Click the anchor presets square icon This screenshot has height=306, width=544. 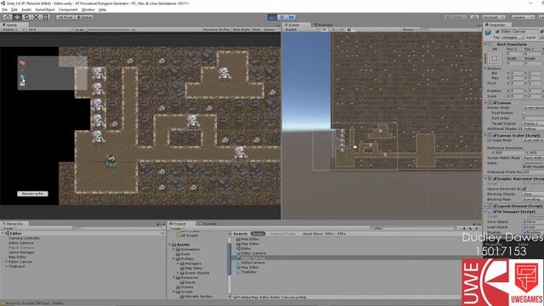click(495, 59)
